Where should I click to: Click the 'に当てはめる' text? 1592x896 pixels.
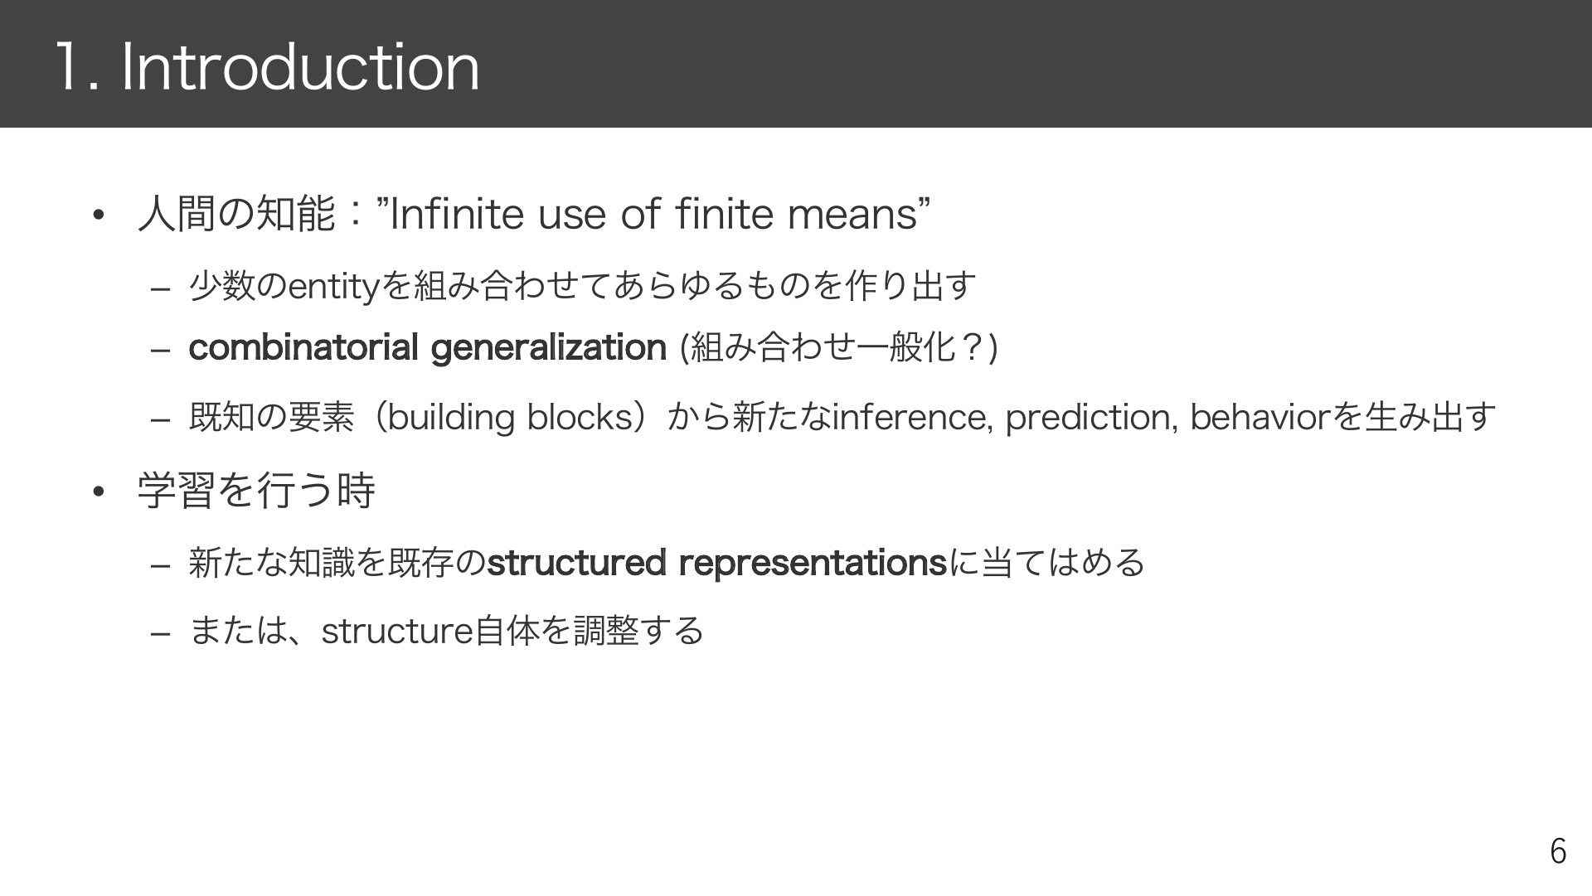point(1046,563)
